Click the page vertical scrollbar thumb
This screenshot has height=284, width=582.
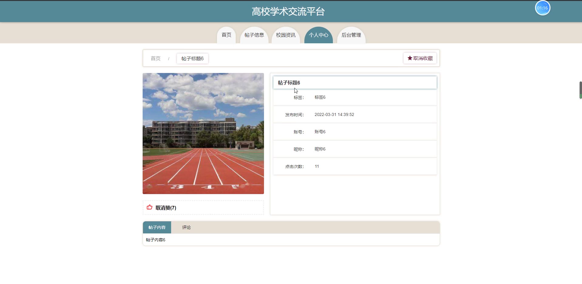(x=580, y=90)
